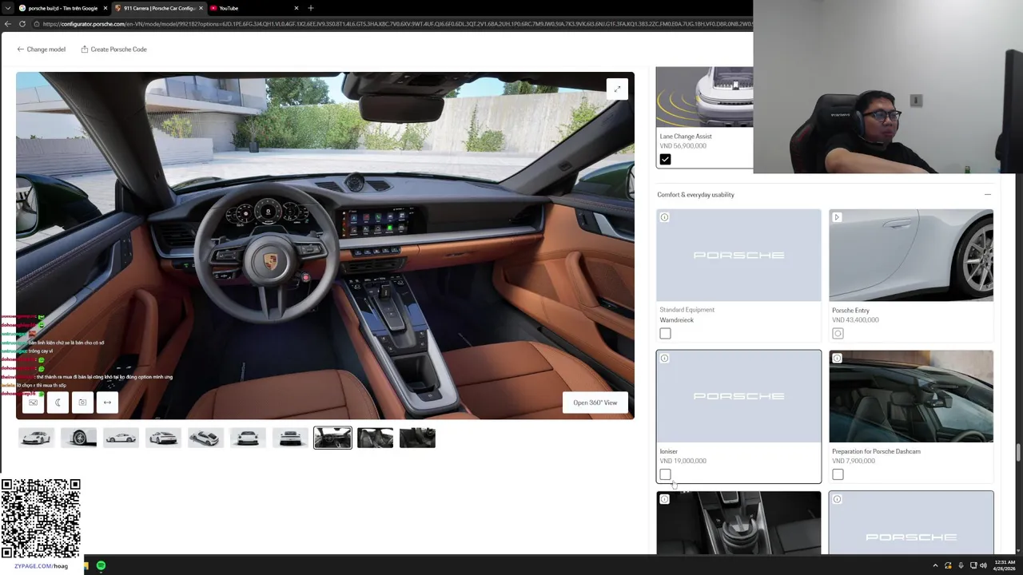Image resolution: width=1023 pixels, height=575 pixels.
Task: Tick Preparation for Porsche Dashcam checkbox
Action: 838,474
